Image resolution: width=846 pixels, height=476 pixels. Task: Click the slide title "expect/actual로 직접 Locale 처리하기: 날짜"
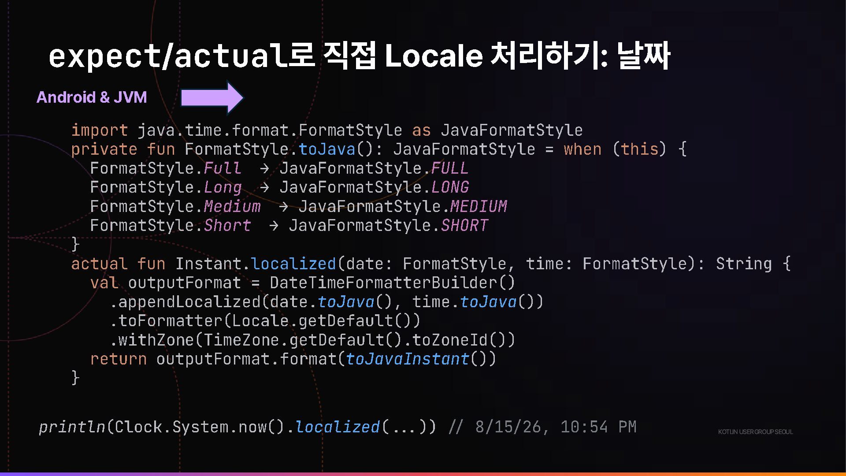pyautogui.click(x=359, y=56)
